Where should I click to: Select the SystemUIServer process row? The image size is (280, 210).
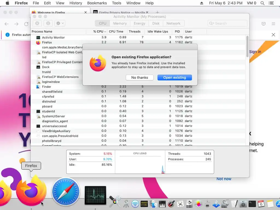pyautogui.click(x=138, y=116)
